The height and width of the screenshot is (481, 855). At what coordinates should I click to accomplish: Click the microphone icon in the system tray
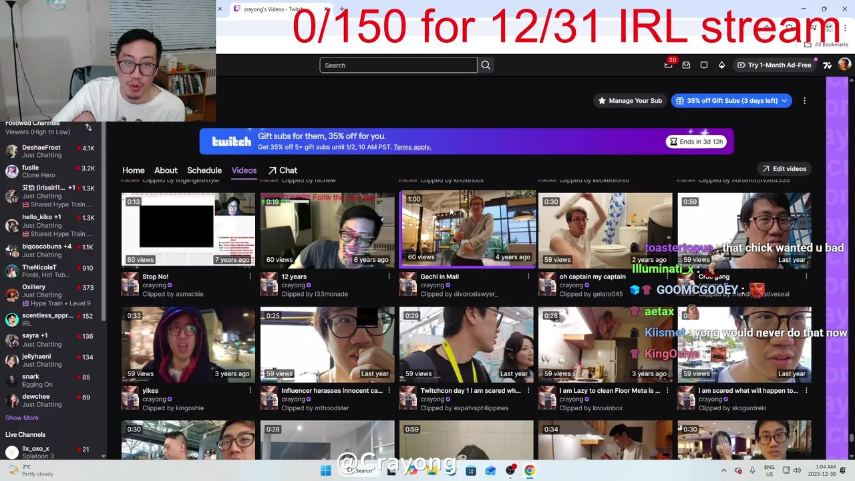click(x=753, y=470)
